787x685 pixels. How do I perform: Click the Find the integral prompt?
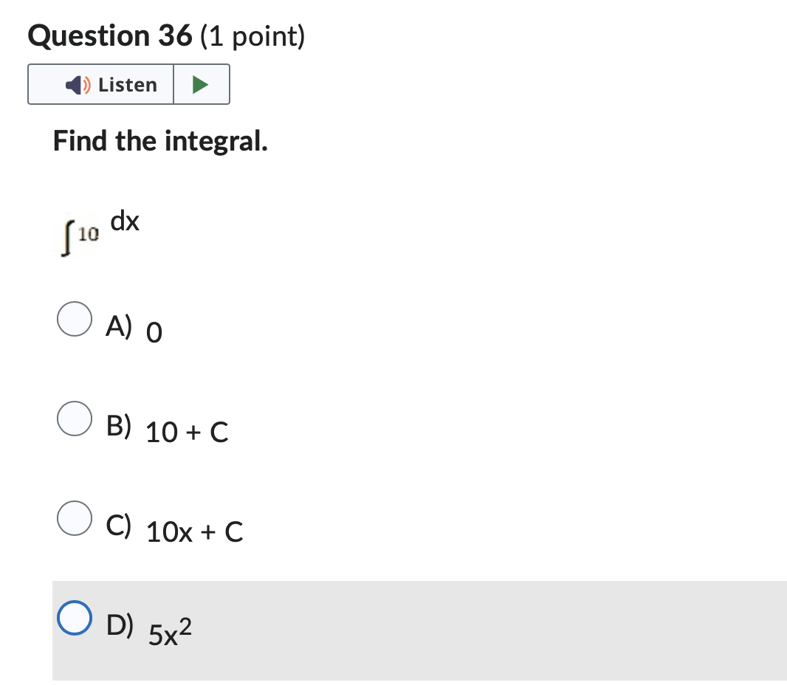(x=159, y=141)
